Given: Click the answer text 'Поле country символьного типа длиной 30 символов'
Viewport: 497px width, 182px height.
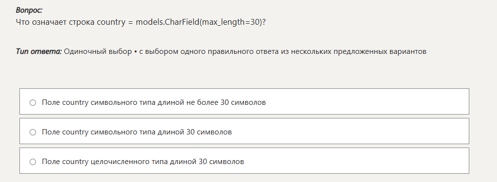Looking at the screenshot, I should [137, 132].
